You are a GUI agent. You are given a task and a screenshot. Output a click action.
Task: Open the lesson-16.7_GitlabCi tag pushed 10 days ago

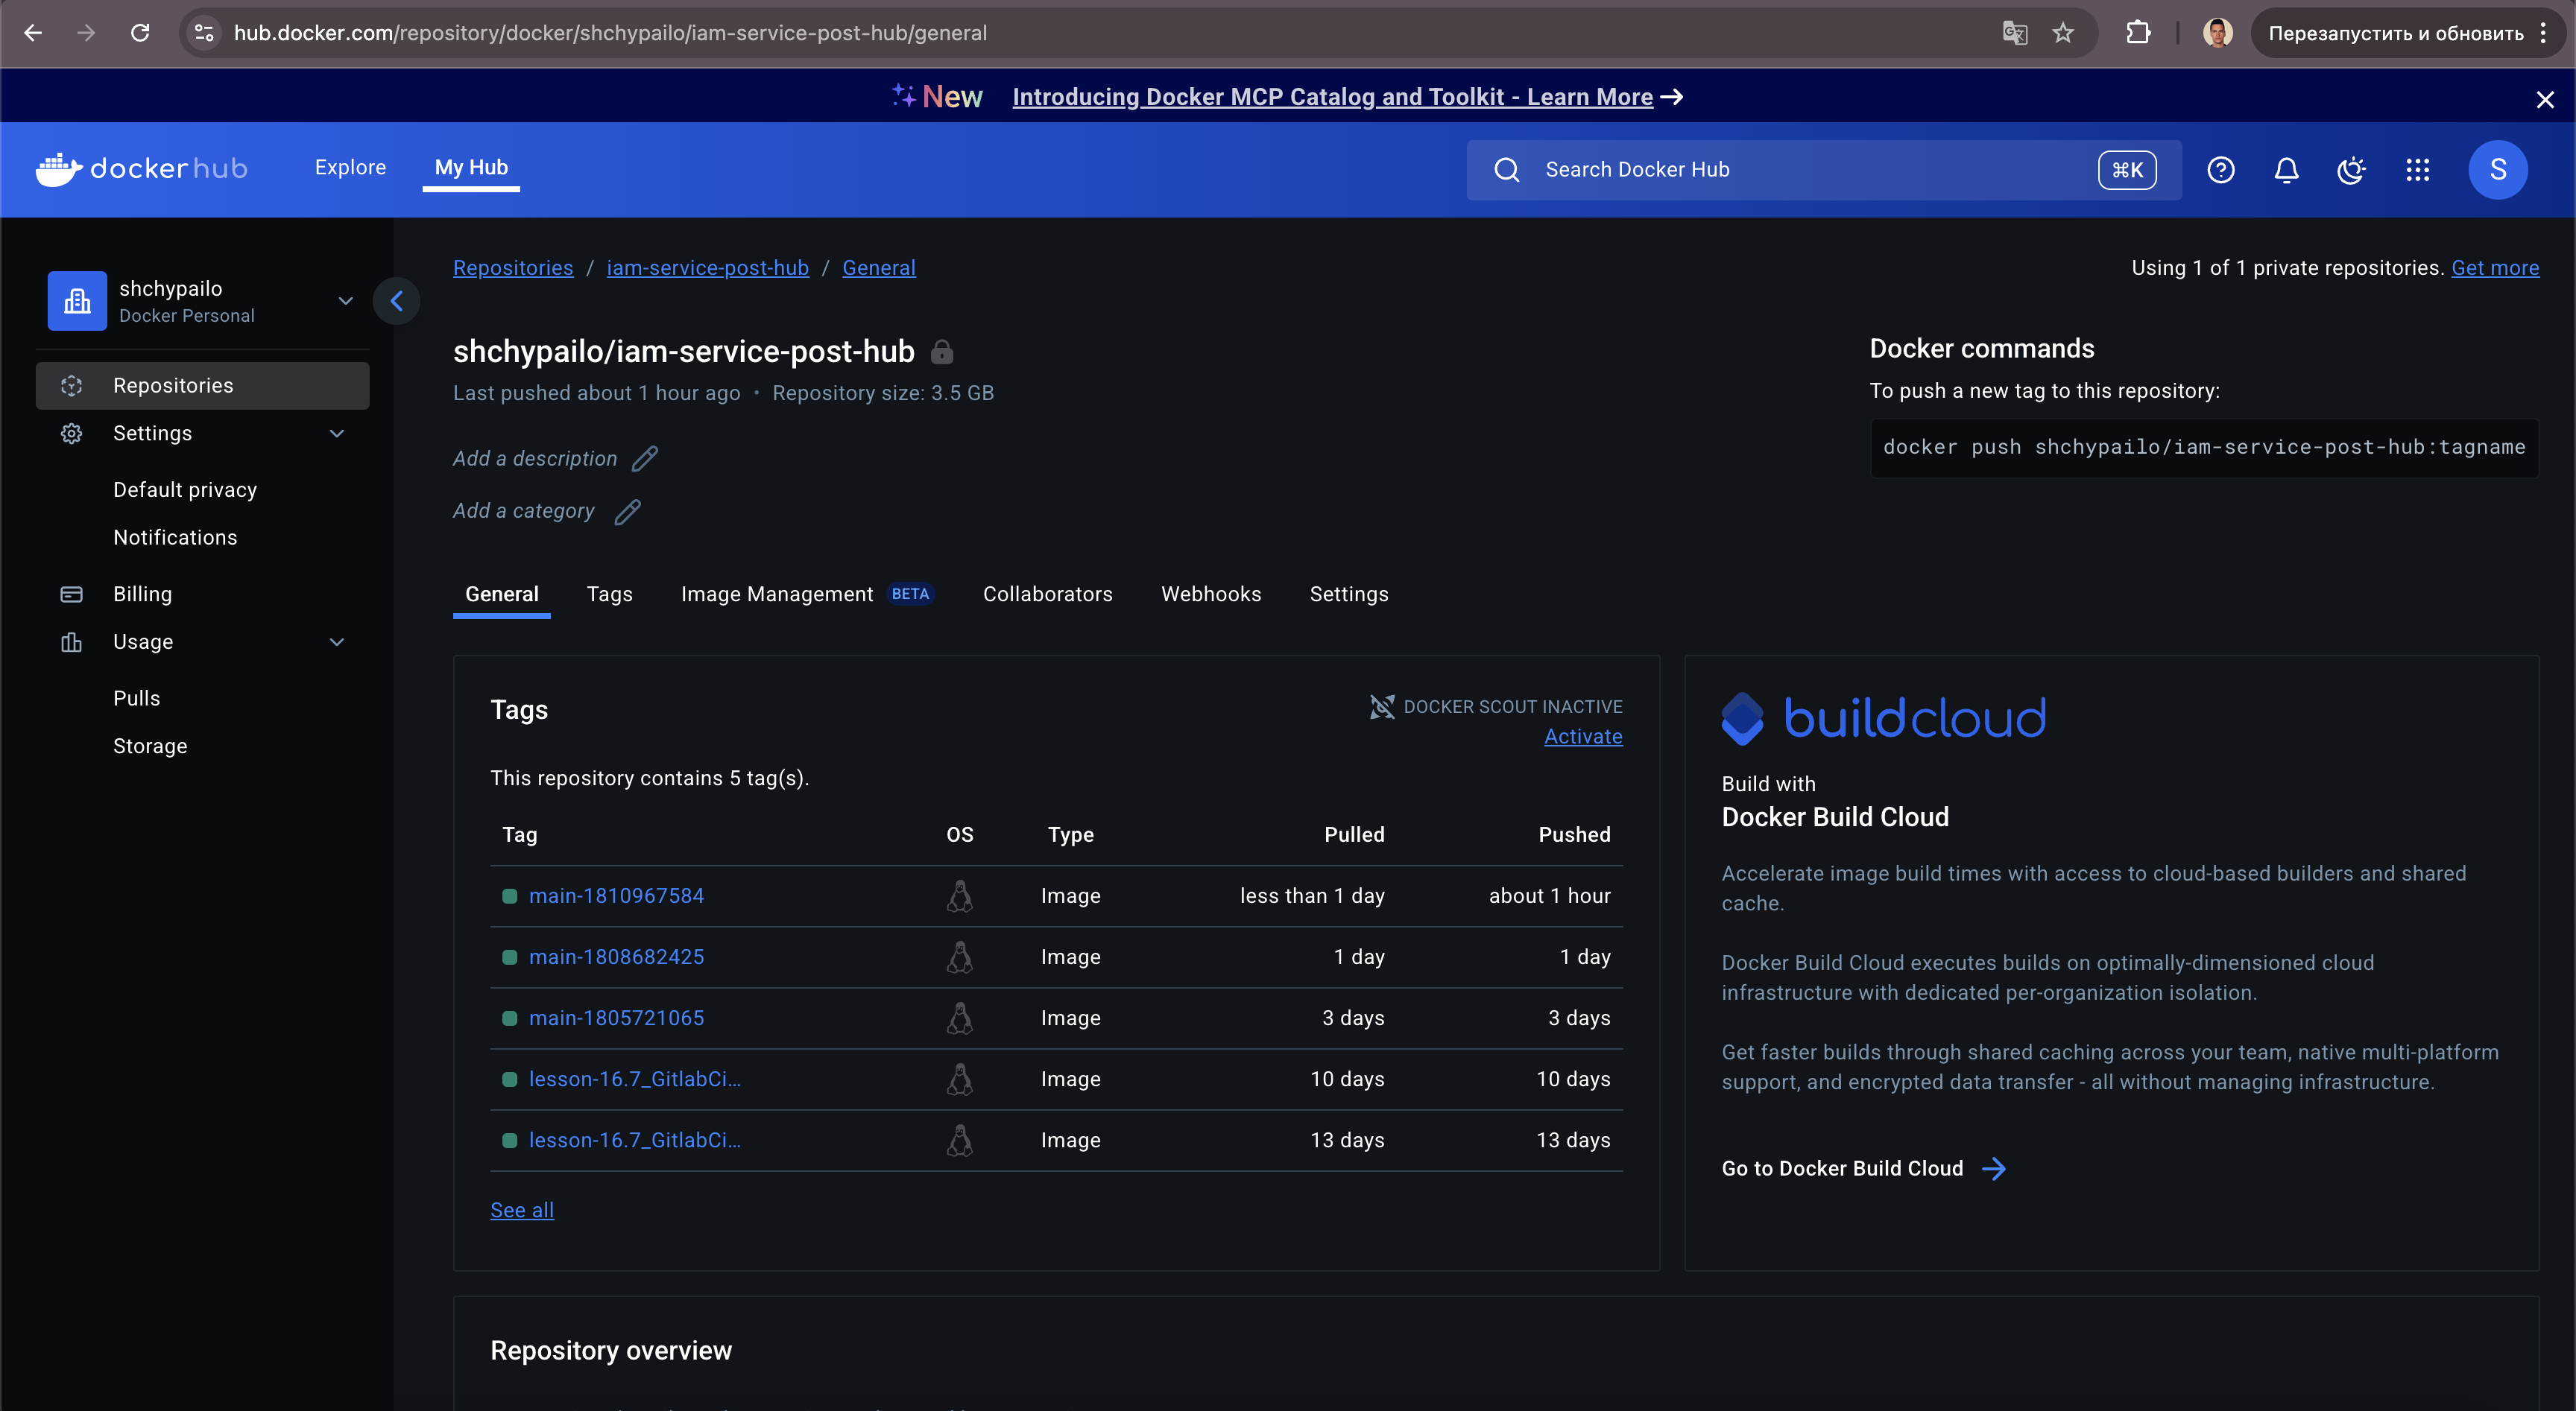[635, 1079]
